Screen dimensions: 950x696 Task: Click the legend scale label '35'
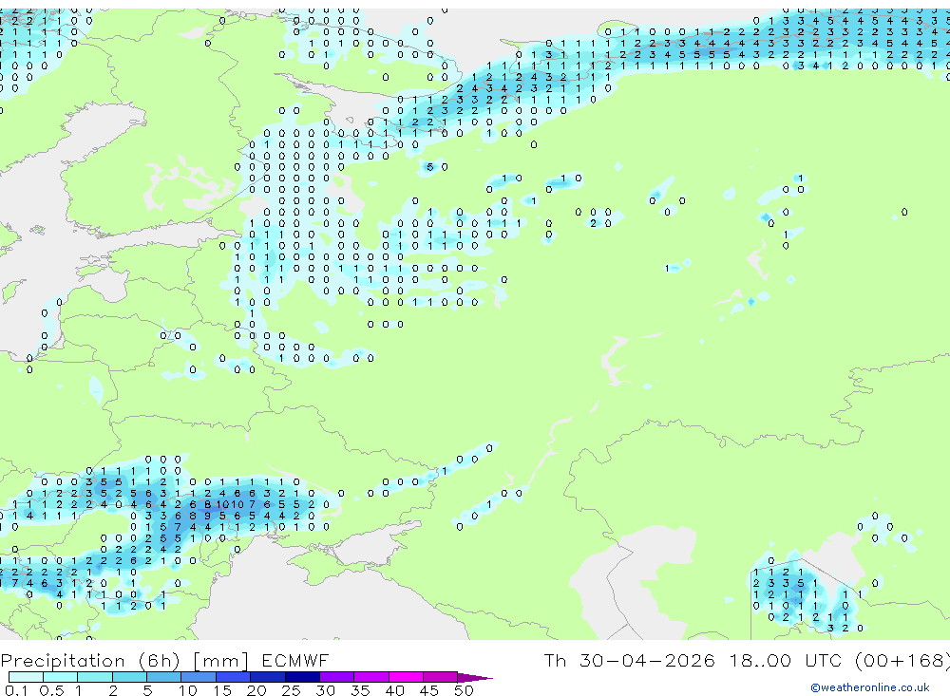tap(360, 690)
